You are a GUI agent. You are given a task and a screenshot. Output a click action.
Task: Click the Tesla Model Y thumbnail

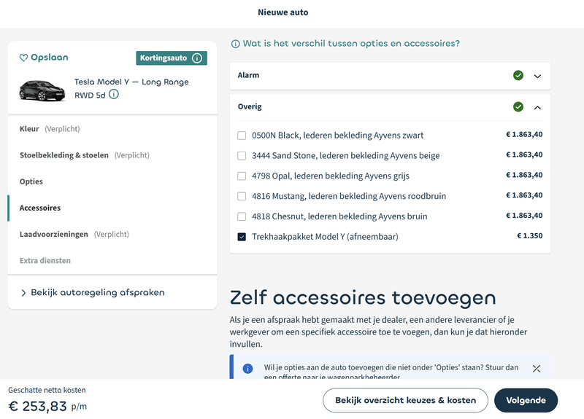click(x=42, y=89)
